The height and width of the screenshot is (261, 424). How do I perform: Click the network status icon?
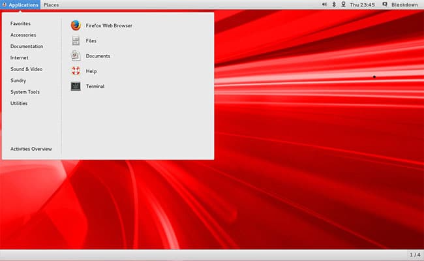[343, 5]
